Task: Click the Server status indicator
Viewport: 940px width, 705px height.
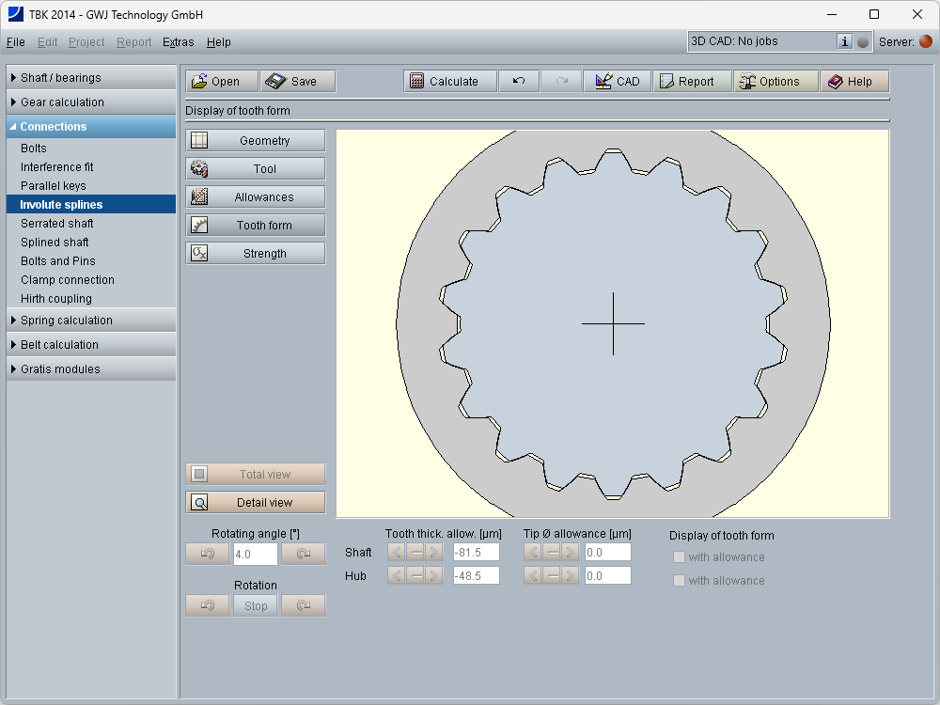Action: 926,41
